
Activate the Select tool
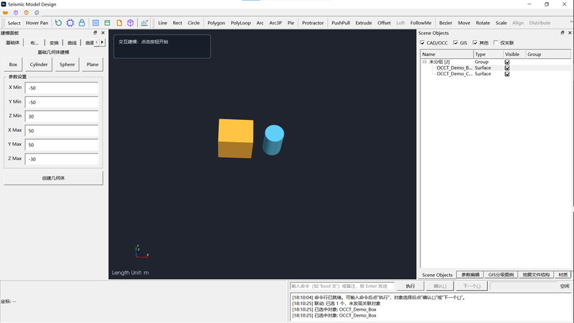14,23
